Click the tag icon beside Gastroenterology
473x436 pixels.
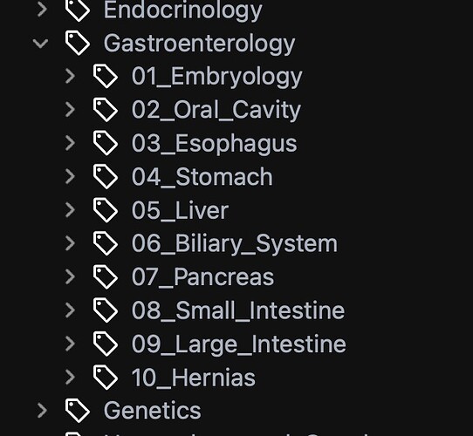pyautogui.click(x=77, y=43)
